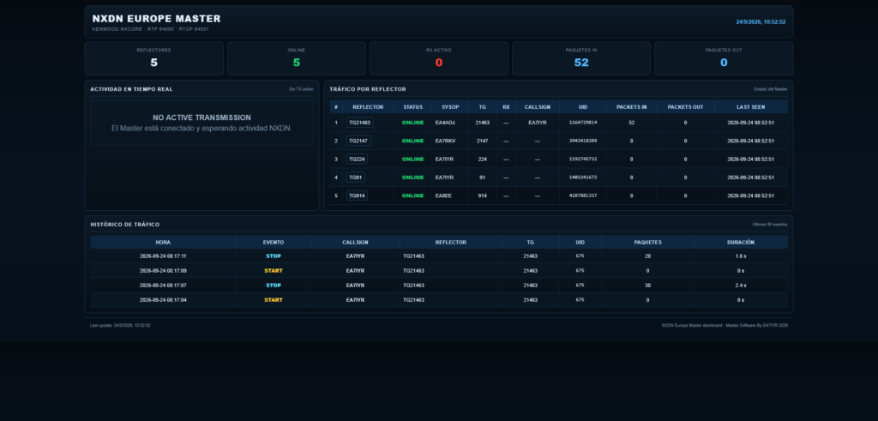The height and width of the screenshot is (421, 878).
Task: Click the START event at 08:17:04
Action: point(274,300)
